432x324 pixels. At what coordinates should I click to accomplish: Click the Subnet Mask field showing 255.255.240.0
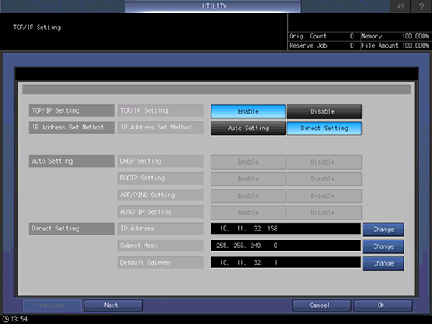[286, 246]
